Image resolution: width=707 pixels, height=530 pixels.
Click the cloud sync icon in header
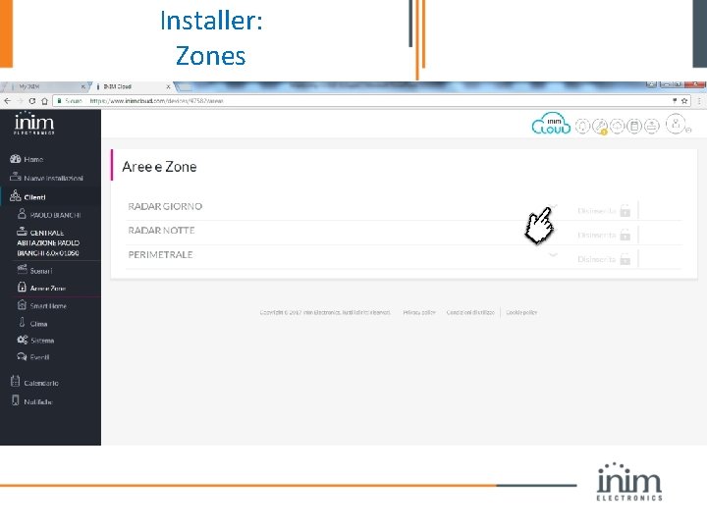tap(618, 127)
